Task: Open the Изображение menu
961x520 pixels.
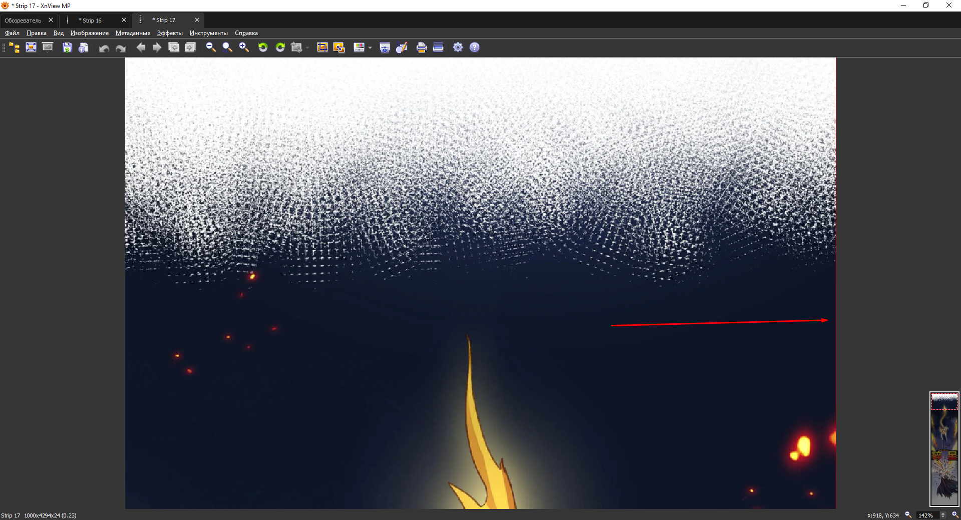Action: tap(90, 33)
